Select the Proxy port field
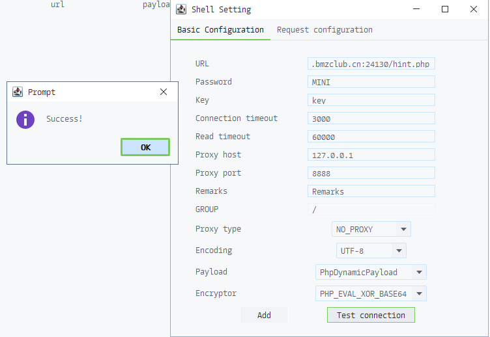Screen dimensions: 490x337 click(371, 173)
